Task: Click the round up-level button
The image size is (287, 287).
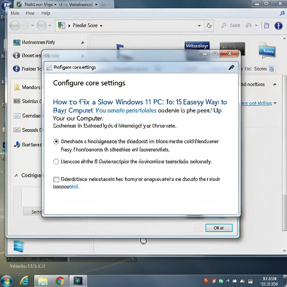Action: [x=41, y=26]
